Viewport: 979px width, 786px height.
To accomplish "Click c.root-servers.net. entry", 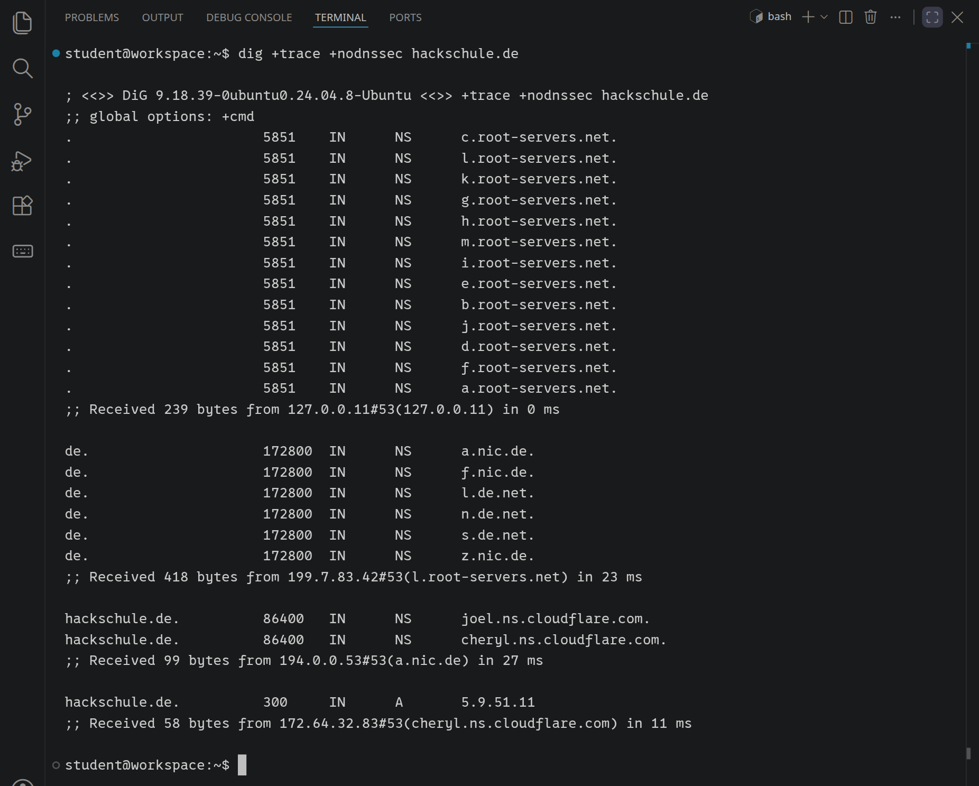I will click(x=539, y=137).
